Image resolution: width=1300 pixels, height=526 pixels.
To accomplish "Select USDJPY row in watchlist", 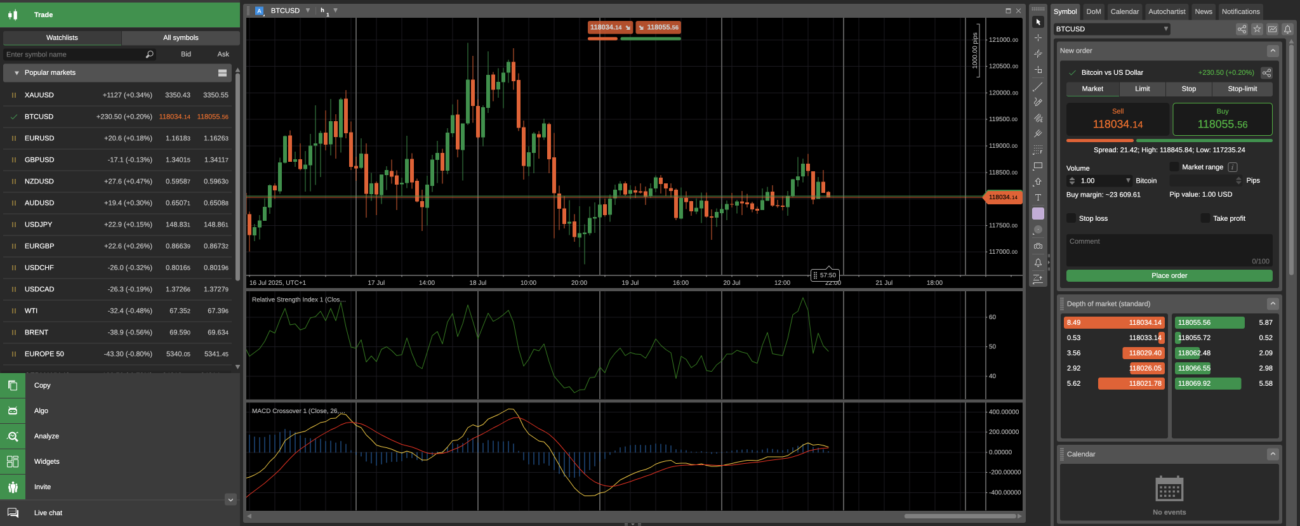I will coord(118,225).
